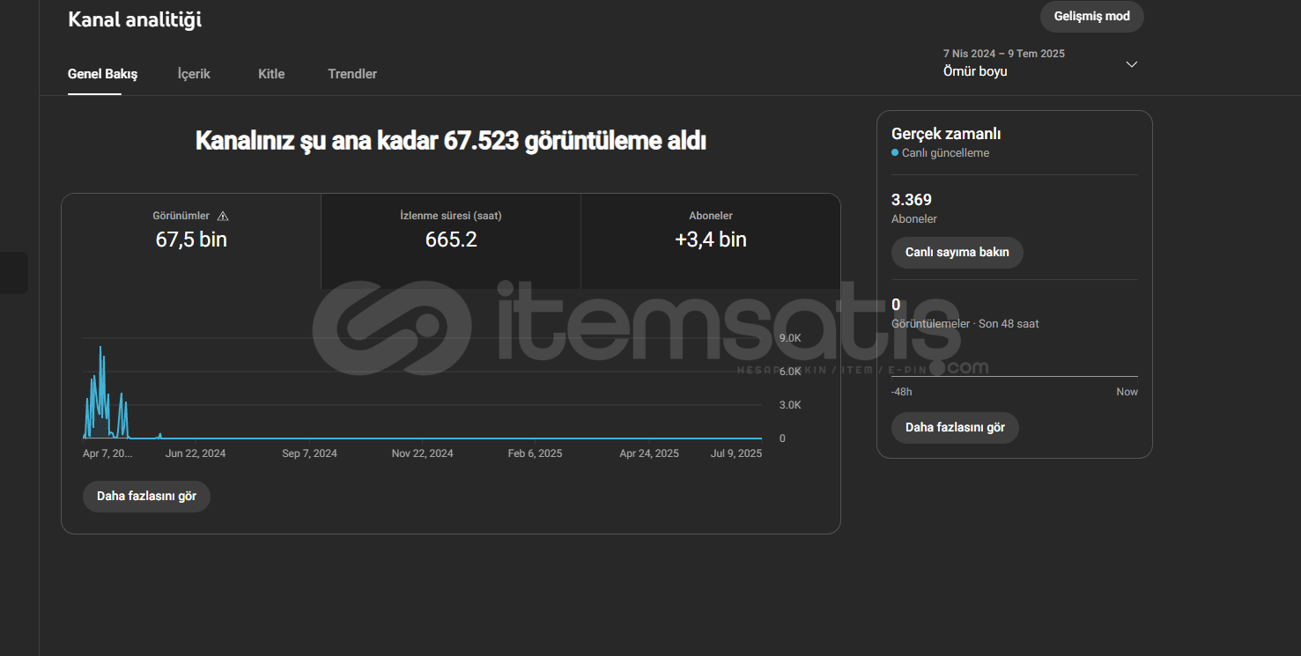This screenshot has height=656, width=1301.
Task: Select the Görünümler metric card
Action: pyautogui.click(x=191, y=241)
